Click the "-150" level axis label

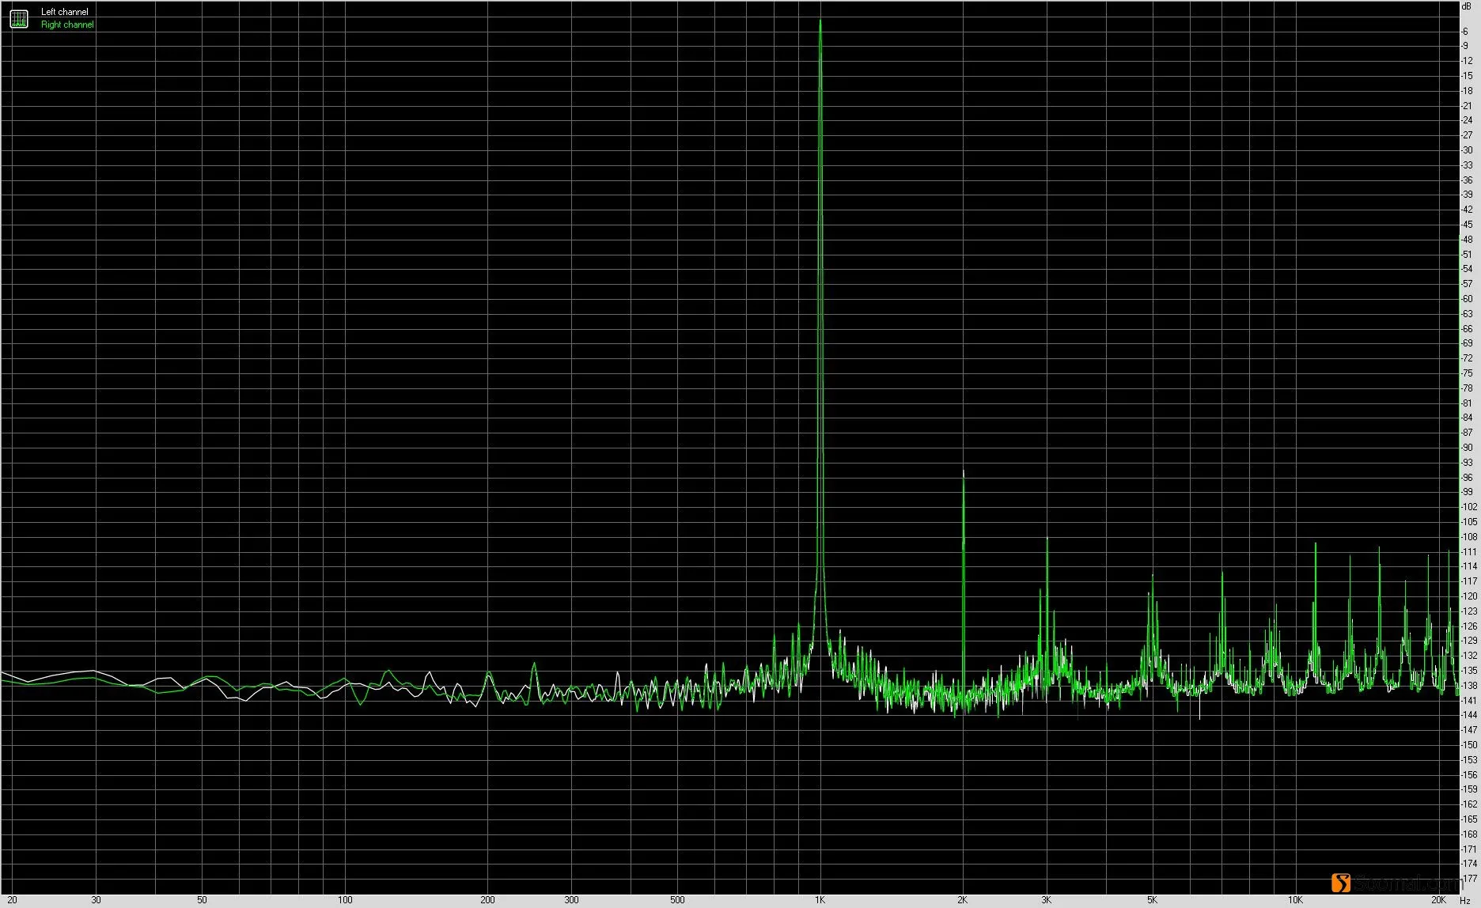click(x=1469, y=745)
